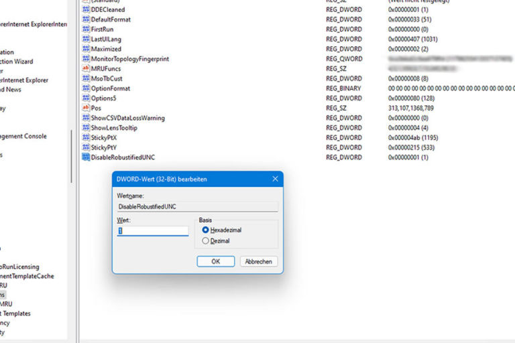Confirm the dialog with OK
Viewport: 515px width, 343px height.
pyautogui.click(x=216, y=261)
